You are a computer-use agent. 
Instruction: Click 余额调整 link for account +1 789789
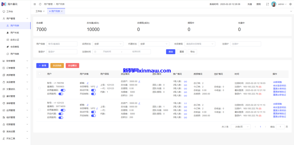(277, 82)
